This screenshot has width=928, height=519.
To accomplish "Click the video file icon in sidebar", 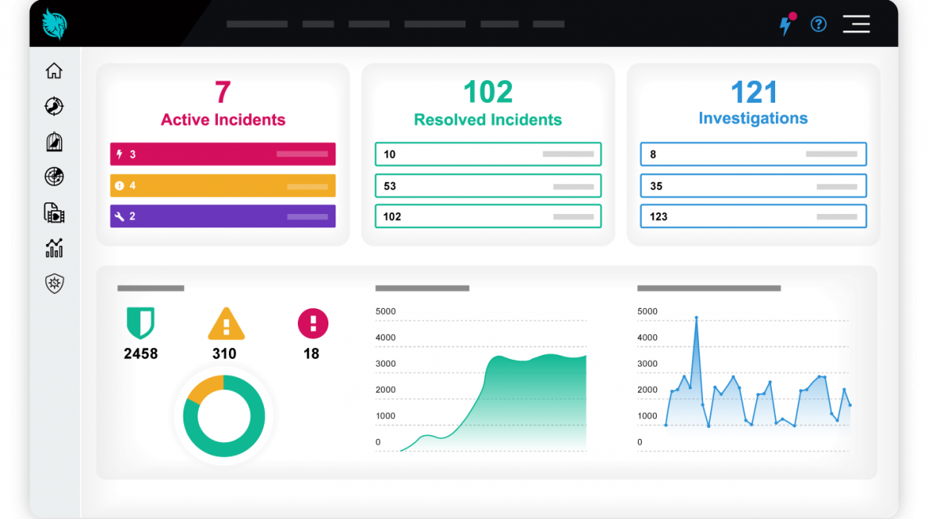I will (x=54, y=212).
